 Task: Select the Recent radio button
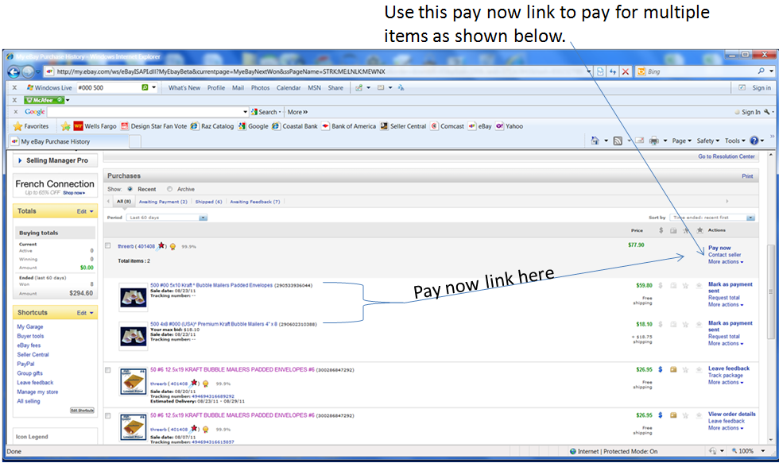[130, 189]
